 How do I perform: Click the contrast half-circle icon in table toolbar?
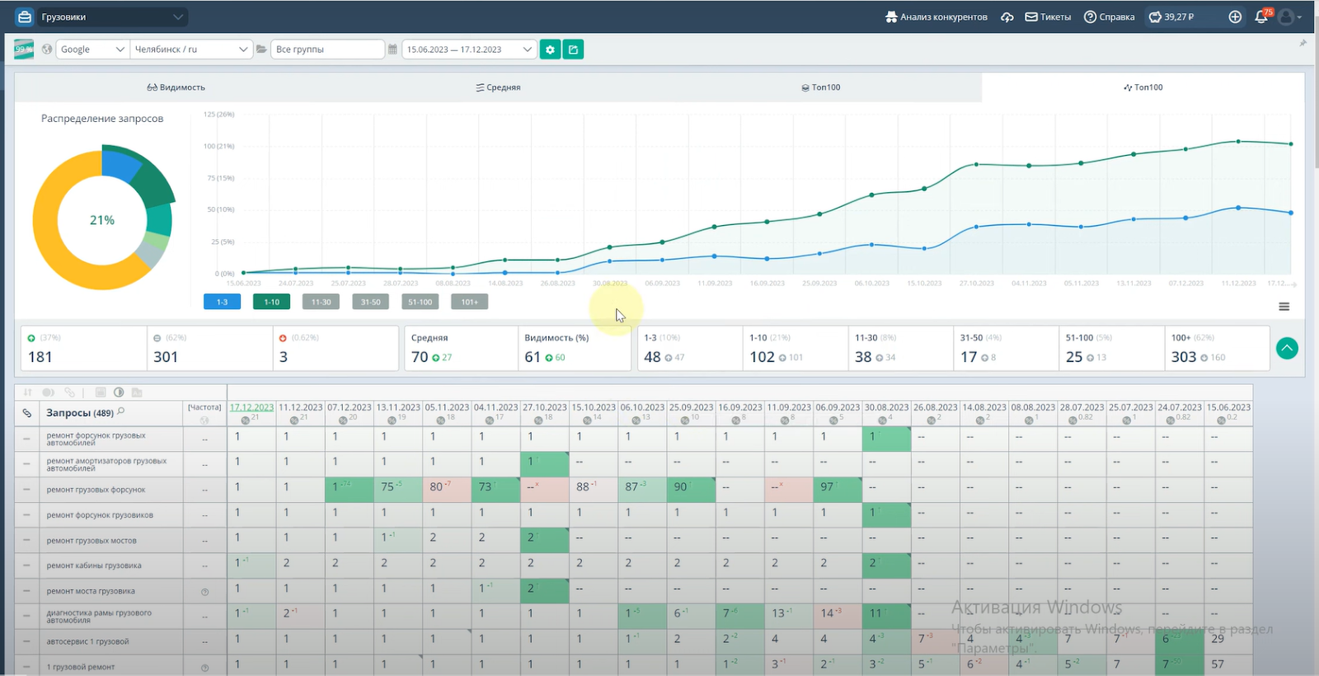[x=119, y=392]
